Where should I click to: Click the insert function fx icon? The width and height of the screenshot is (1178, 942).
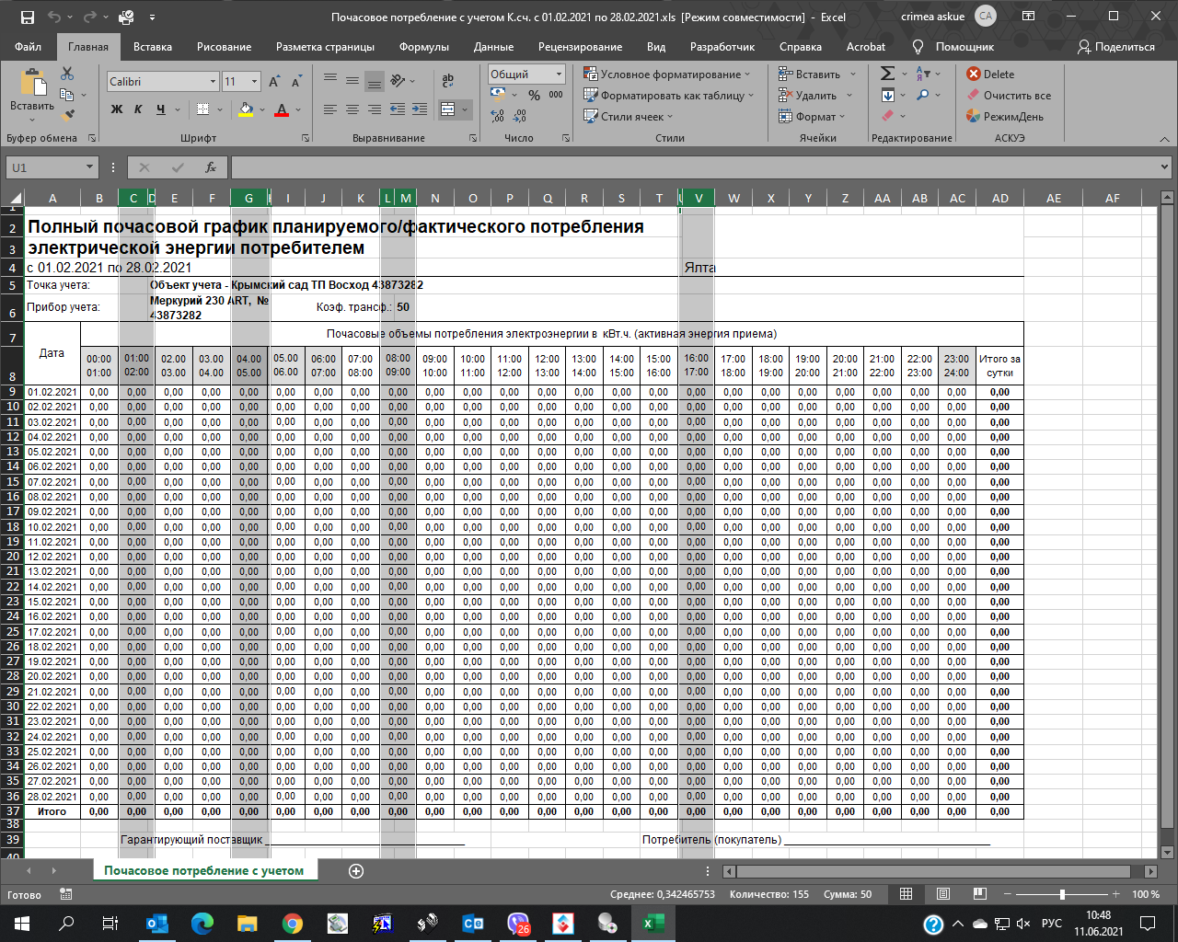tap(211, 167)
